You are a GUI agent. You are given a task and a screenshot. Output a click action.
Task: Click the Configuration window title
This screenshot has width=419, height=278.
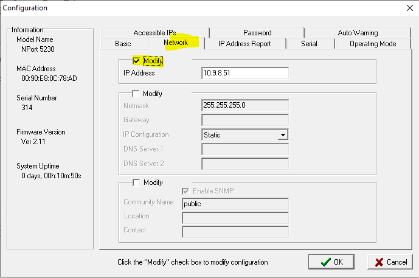25,8
